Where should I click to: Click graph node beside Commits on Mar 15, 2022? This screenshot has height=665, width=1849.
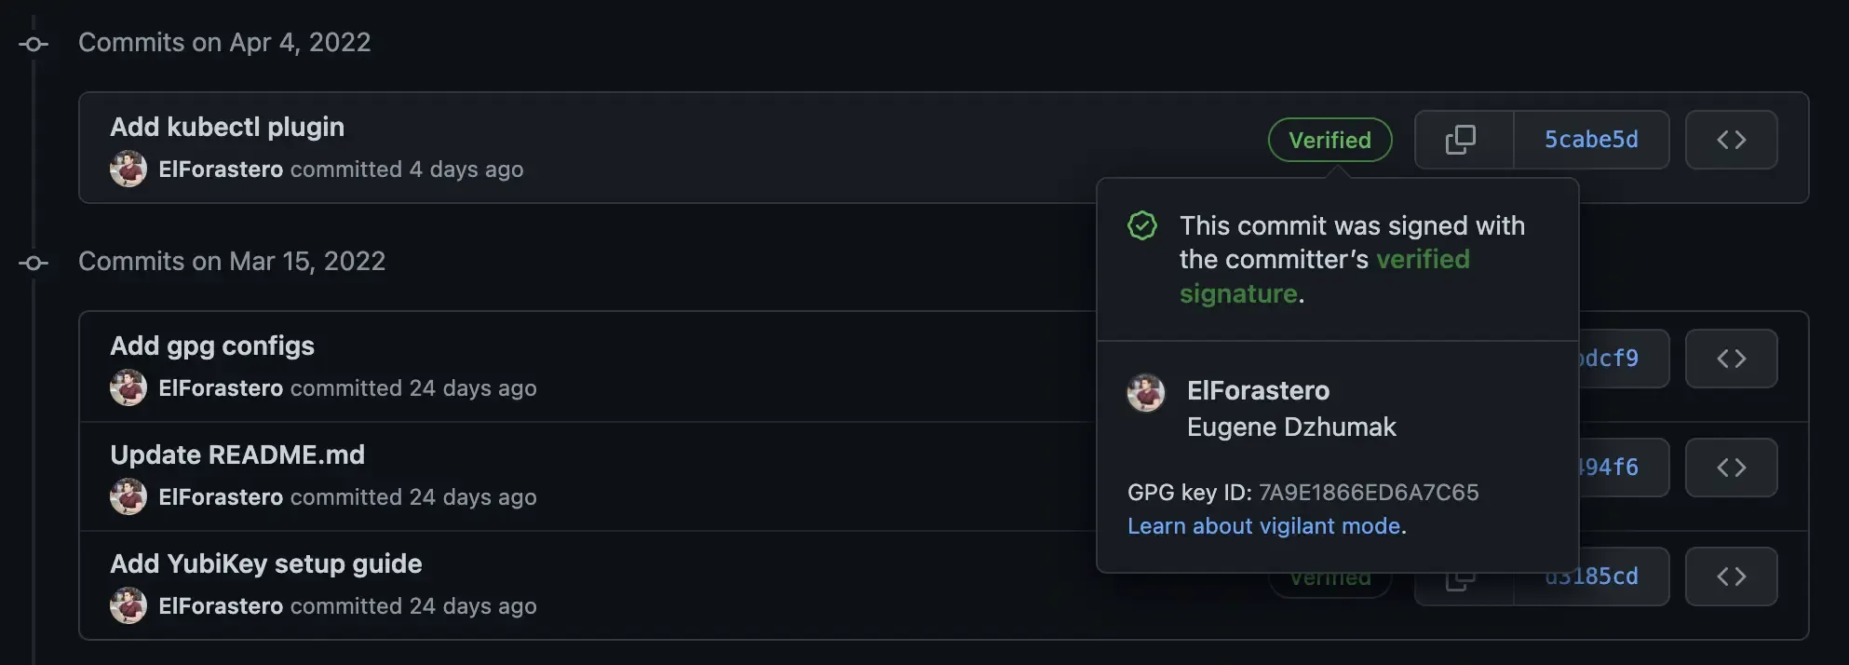[x=34, y=262]
